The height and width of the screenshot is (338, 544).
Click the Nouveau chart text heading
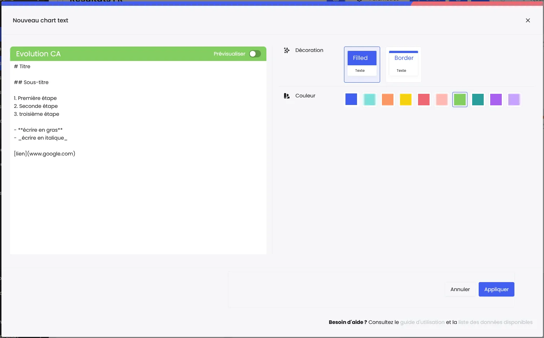(40, 21)
